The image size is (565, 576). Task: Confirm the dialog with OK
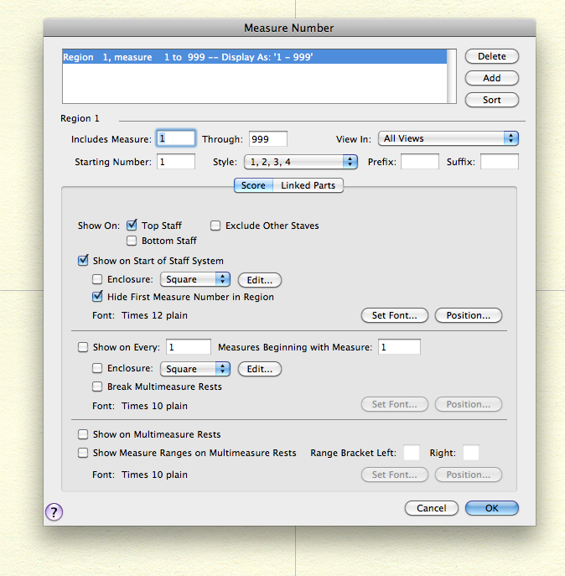tap(491, 508)
